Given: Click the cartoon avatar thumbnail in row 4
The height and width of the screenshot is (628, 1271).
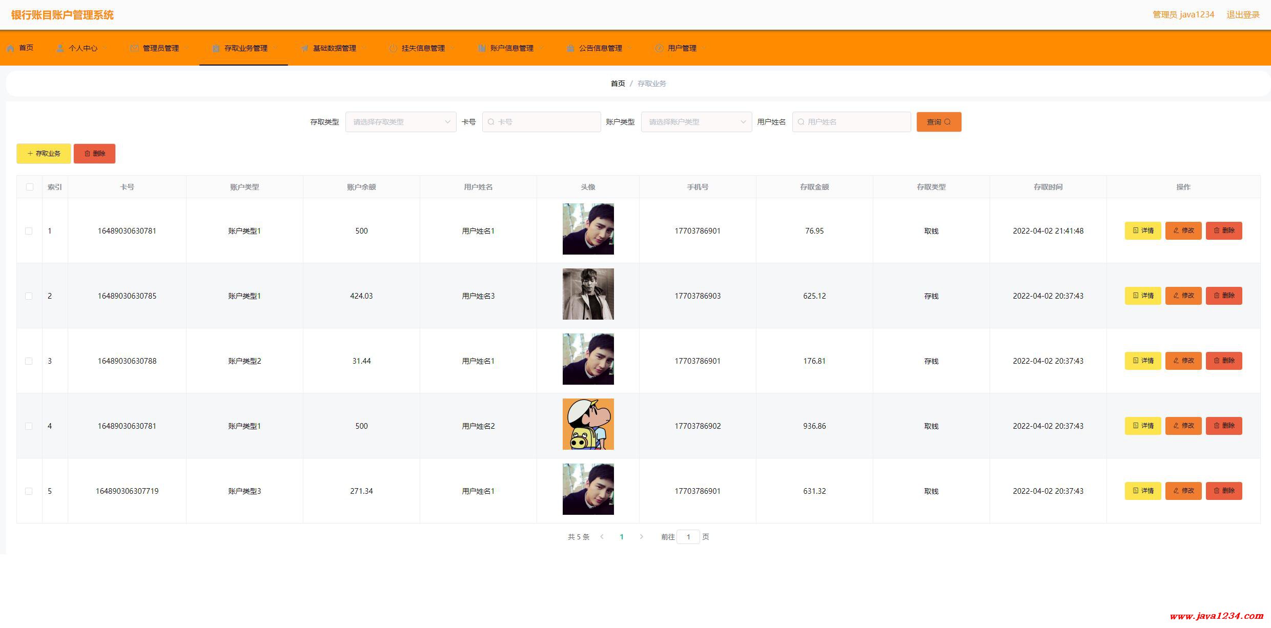Looking at the screenshot, I should point(588,424).
